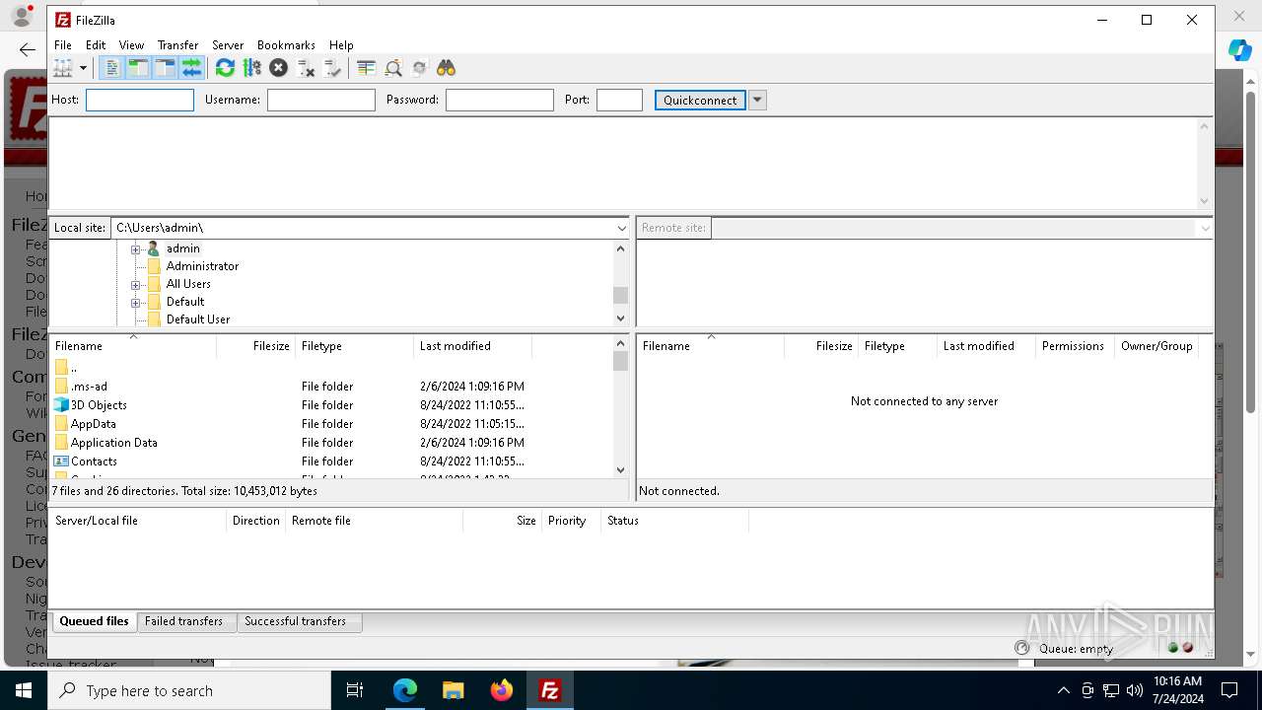Select the Contacts folder row
The width and height of the screenshot is (1262, 710).
[x=330, y=461]
